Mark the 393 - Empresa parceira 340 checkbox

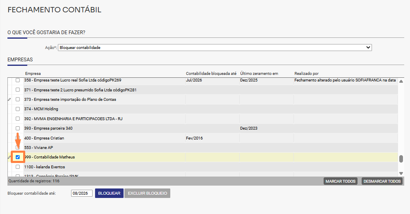coord(18,128)
